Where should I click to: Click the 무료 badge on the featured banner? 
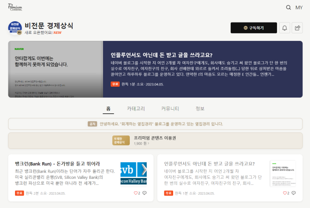tap(115, 84)
